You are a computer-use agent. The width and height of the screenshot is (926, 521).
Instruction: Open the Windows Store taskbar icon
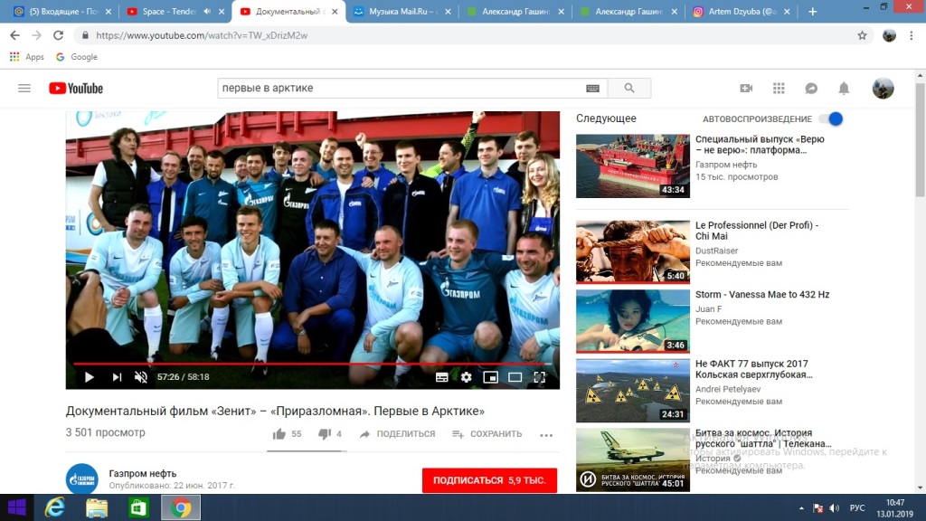[x=138, y=507]
